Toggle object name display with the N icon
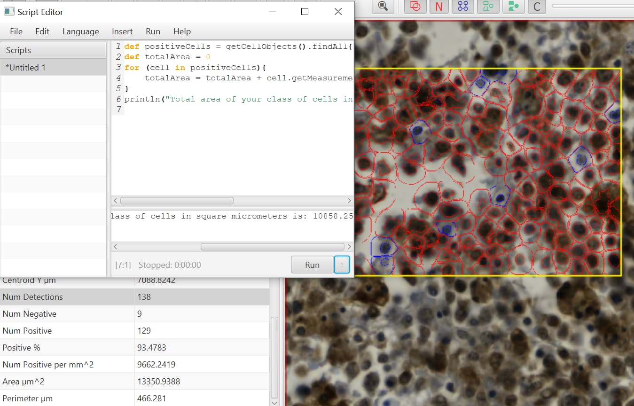 (439, 7)
